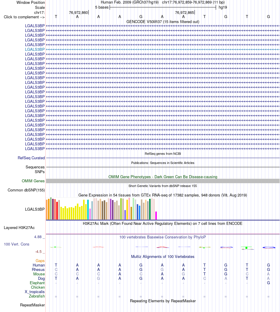Viewport: 280px width, 312px height.
Task: Open GTEx Gene Expression in 54 tissues title
Action: (x=163, y=195)
